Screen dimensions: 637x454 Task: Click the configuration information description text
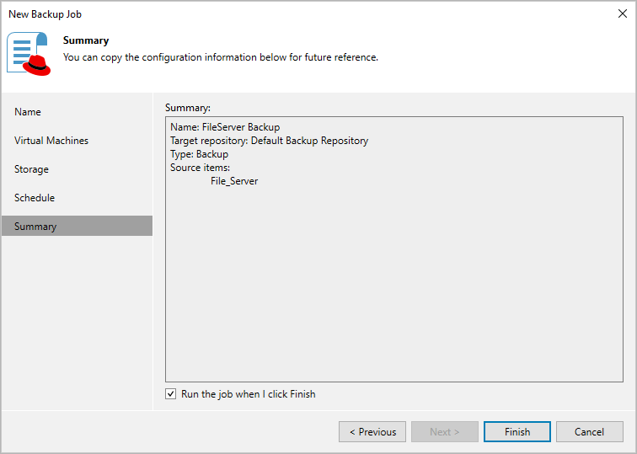[x=221, y=57]
